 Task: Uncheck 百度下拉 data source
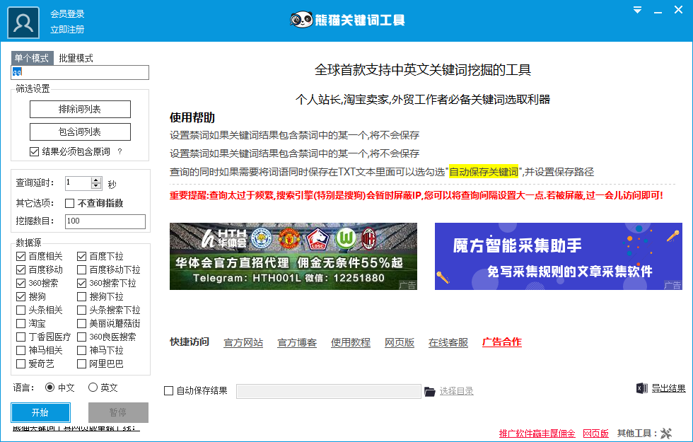(x=81, y=256)
